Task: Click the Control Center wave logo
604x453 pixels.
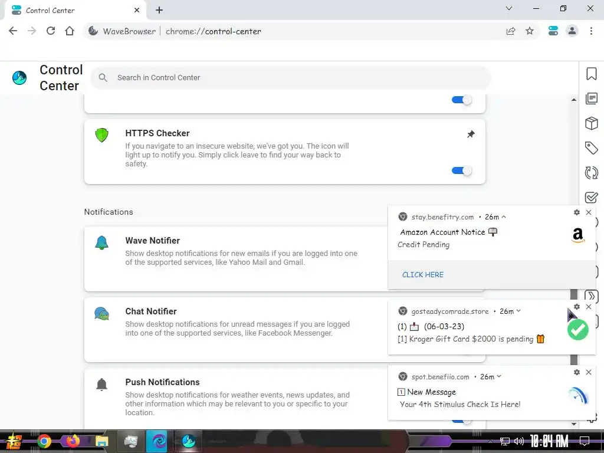Action: click(x=19, y=77)
